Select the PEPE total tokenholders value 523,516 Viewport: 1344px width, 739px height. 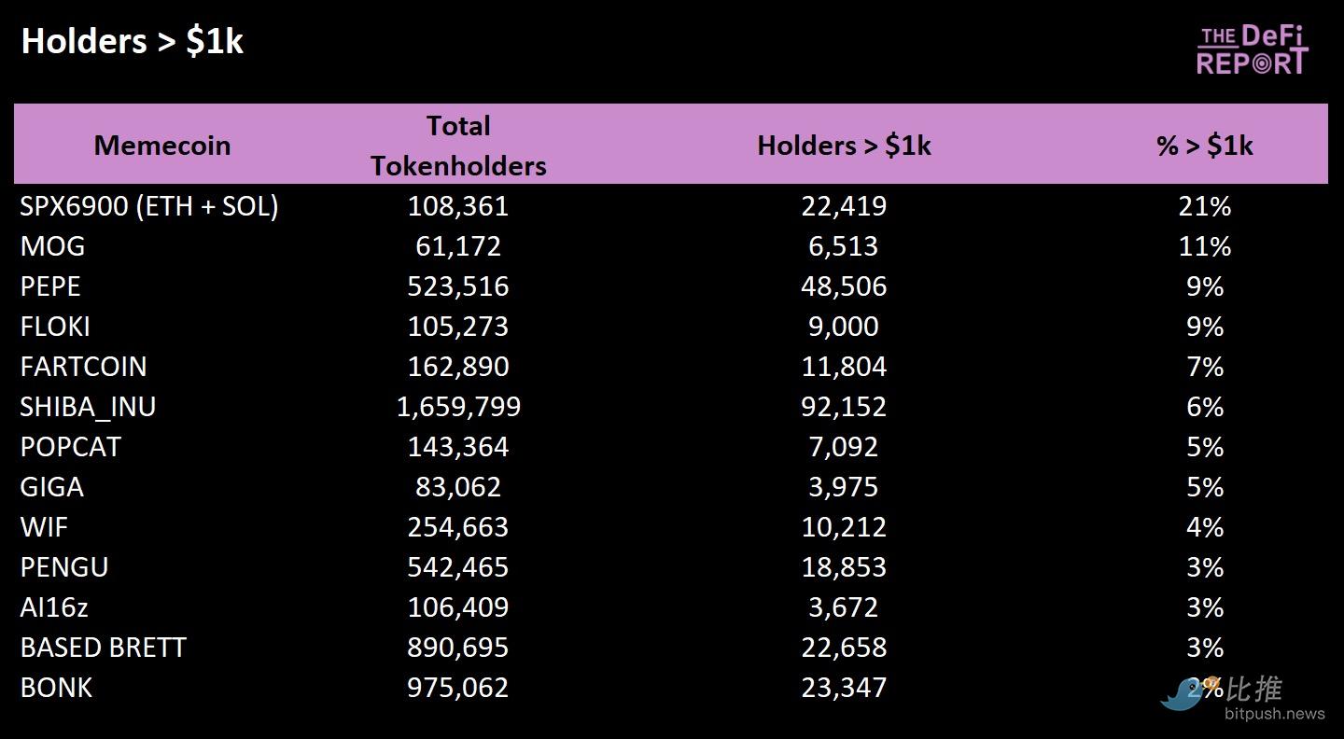click(x=458, y=286)
